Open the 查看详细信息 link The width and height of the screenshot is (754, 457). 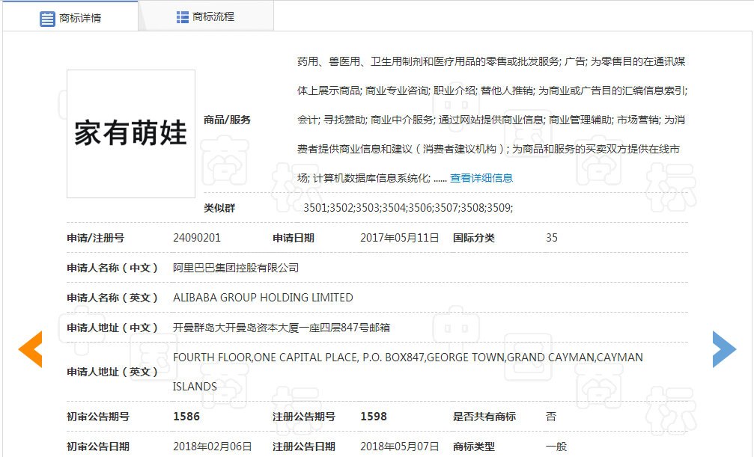481,178
